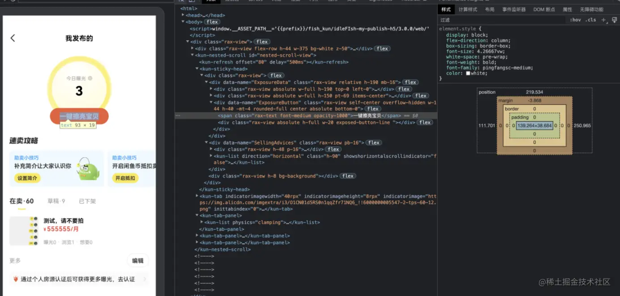Toggle the flex badge on the body tag

pyautogui.click(x=212, y=21)
